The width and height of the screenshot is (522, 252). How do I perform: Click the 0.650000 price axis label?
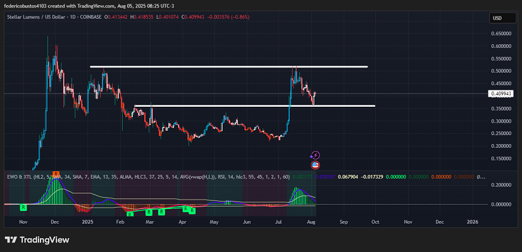501,33
